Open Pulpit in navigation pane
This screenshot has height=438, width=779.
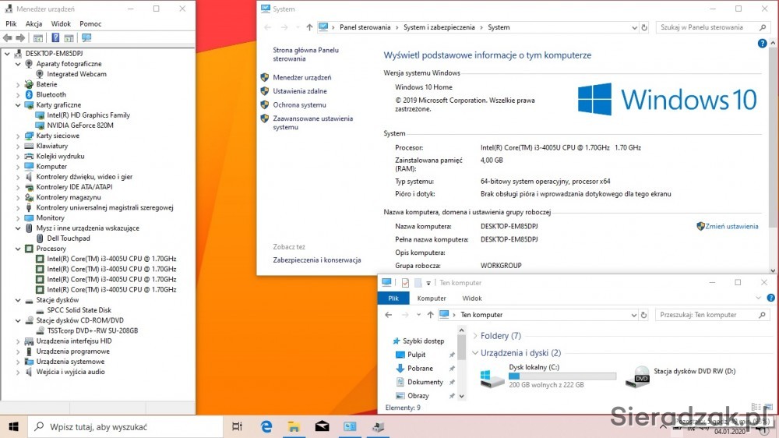point(416,355)
